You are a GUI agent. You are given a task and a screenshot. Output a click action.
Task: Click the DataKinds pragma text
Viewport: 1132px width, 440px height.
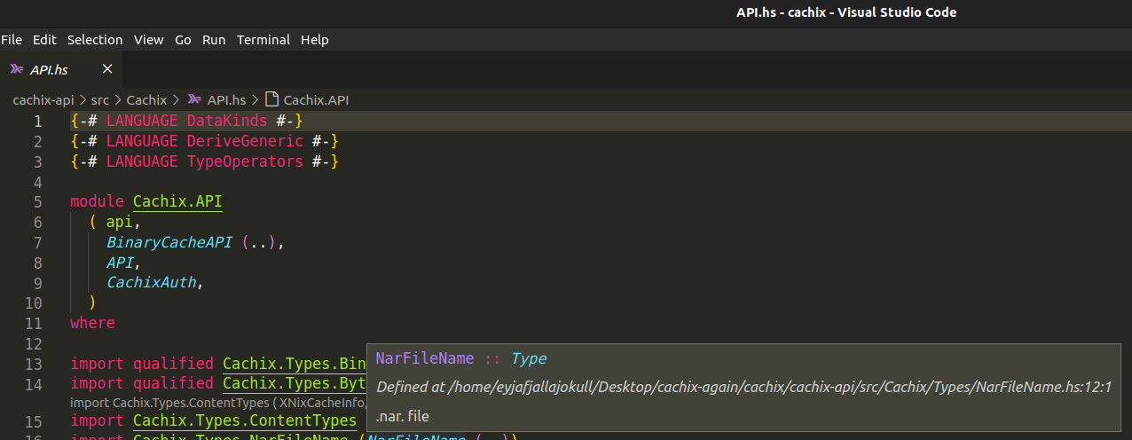tap(226, 121)
